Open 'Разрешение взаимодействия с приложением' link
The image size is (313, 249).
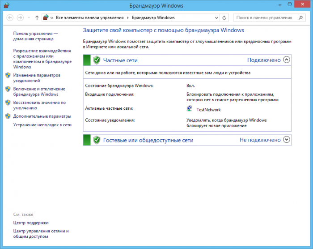click(42, 59)
